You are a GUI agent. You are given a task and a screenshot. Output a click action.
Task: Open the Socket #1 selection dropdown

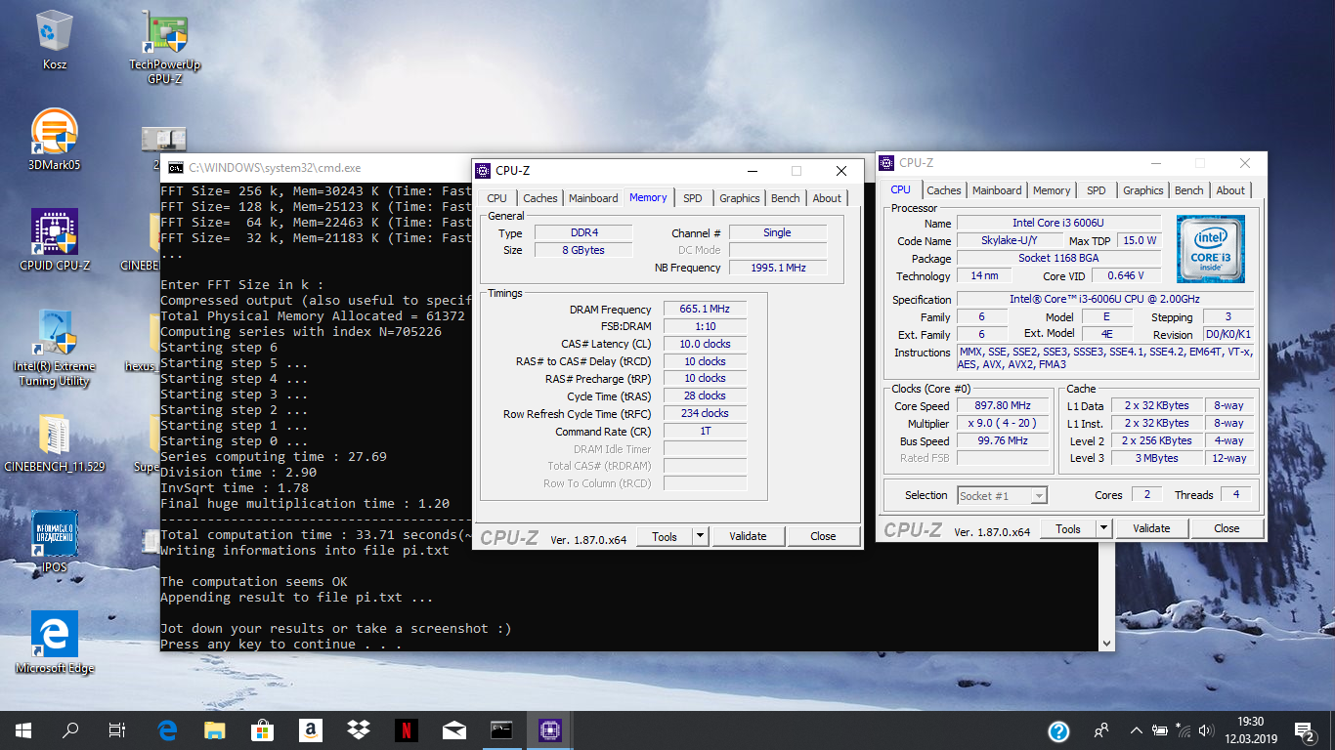(x=1002, y=496)
